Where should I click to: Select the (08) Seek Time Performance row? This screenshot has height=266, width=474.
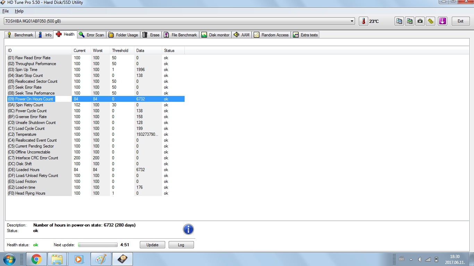point(96,93)
